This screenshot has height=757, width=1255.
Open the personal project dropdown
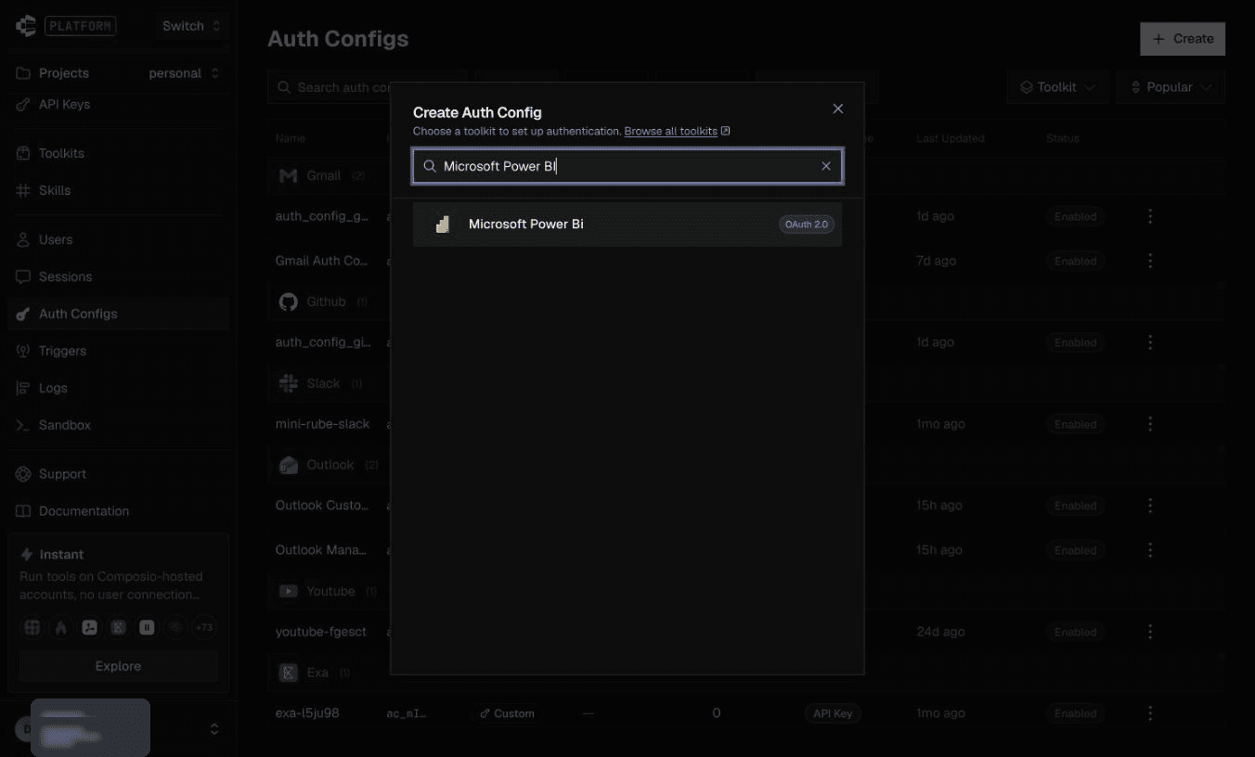(x=184, y=73)
